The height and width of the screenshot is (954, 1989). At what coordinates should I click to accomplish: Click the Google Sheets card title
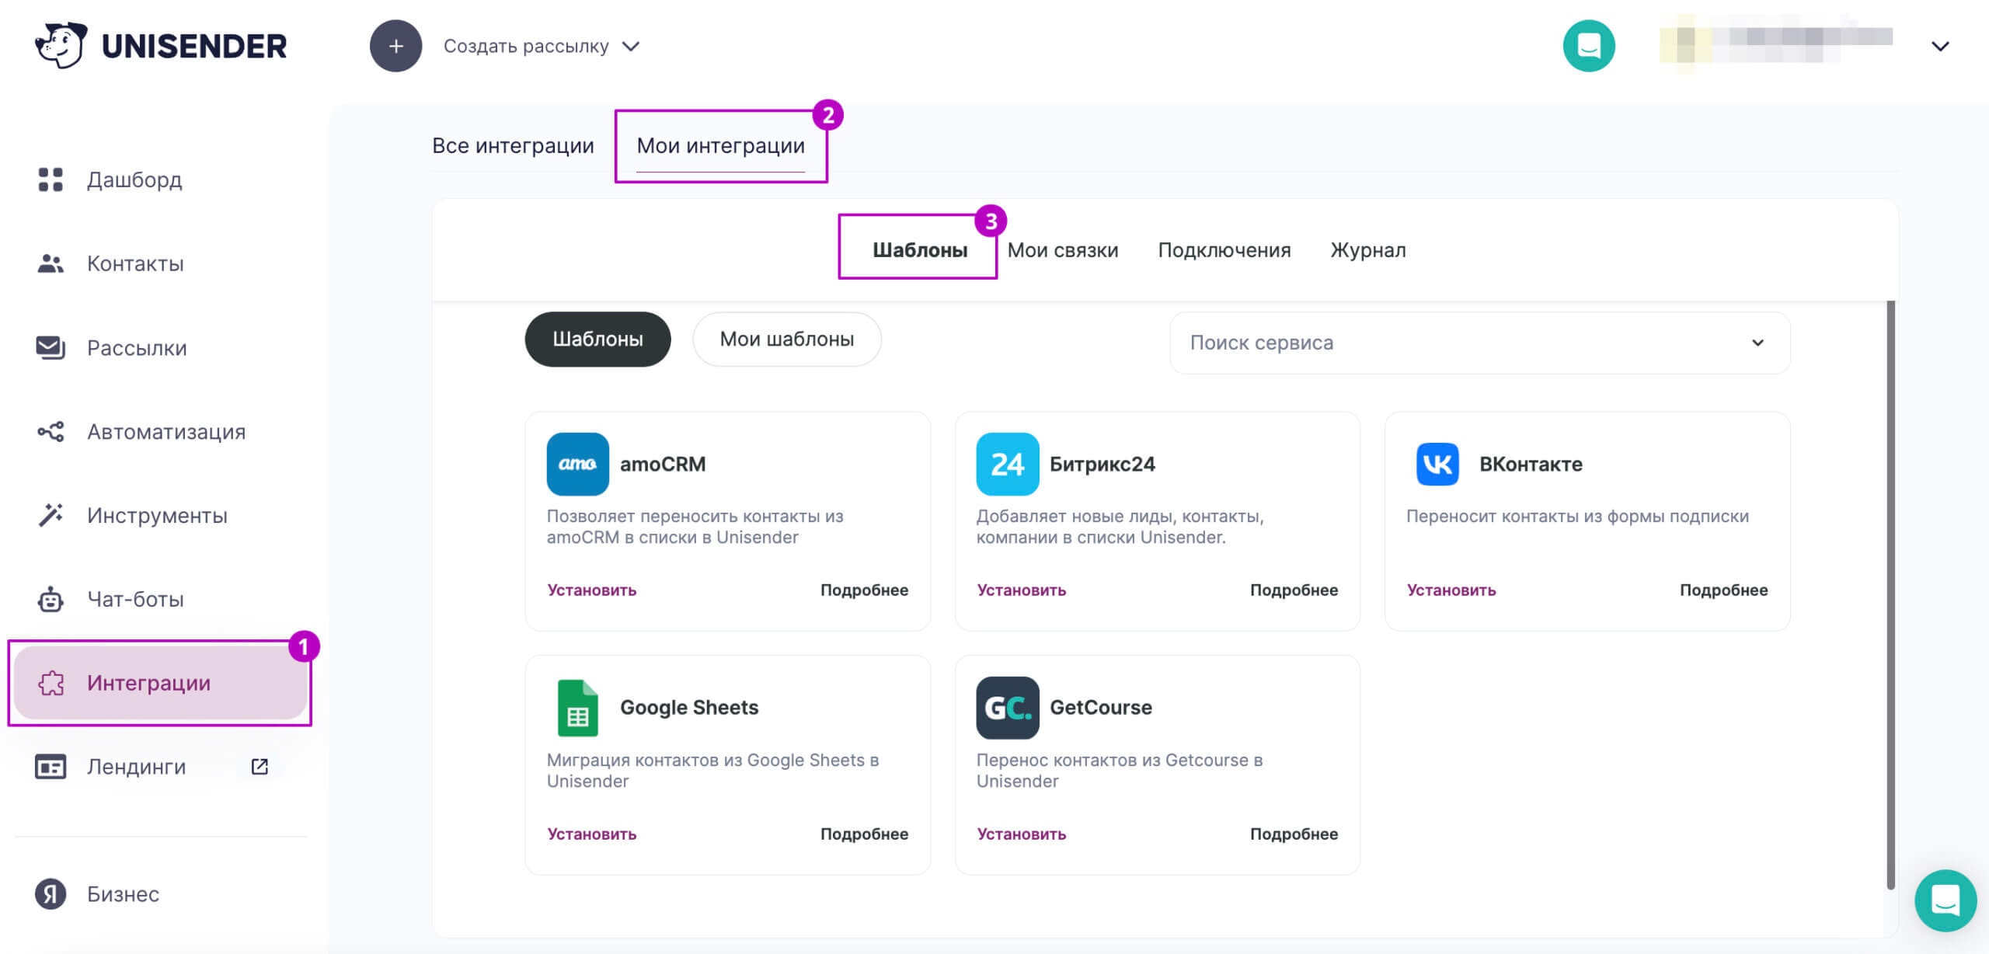pyautogui.click(x=688, y=708)
